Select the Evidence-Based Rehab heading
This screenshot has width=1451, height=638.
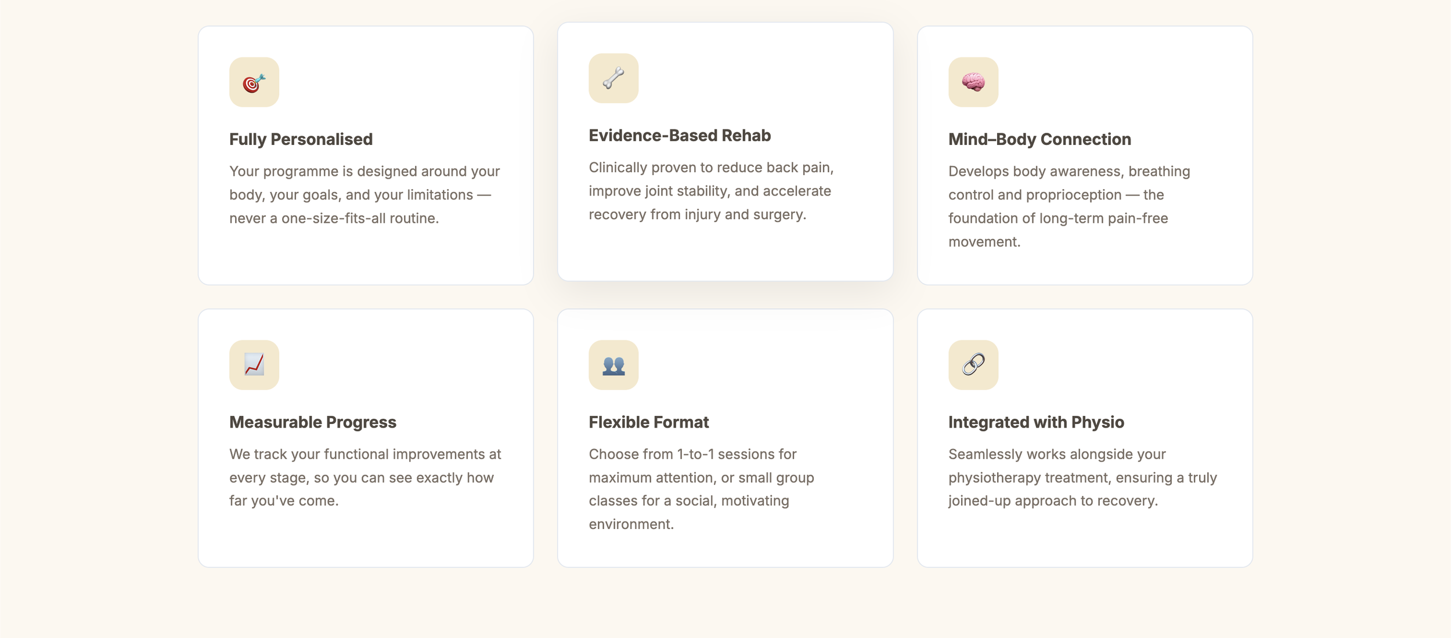click(680, 135)
